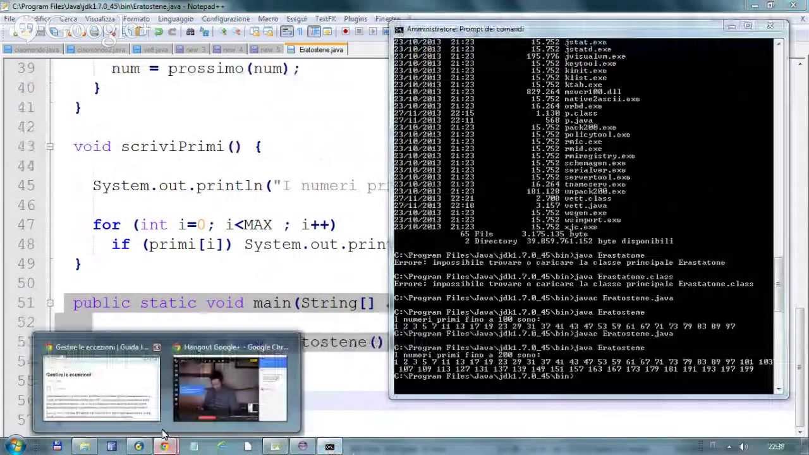The height and width of the screenshot is (455, 809).
Task: Click the Zoom Out toolbar icon
Action: [x=237, y=32]
